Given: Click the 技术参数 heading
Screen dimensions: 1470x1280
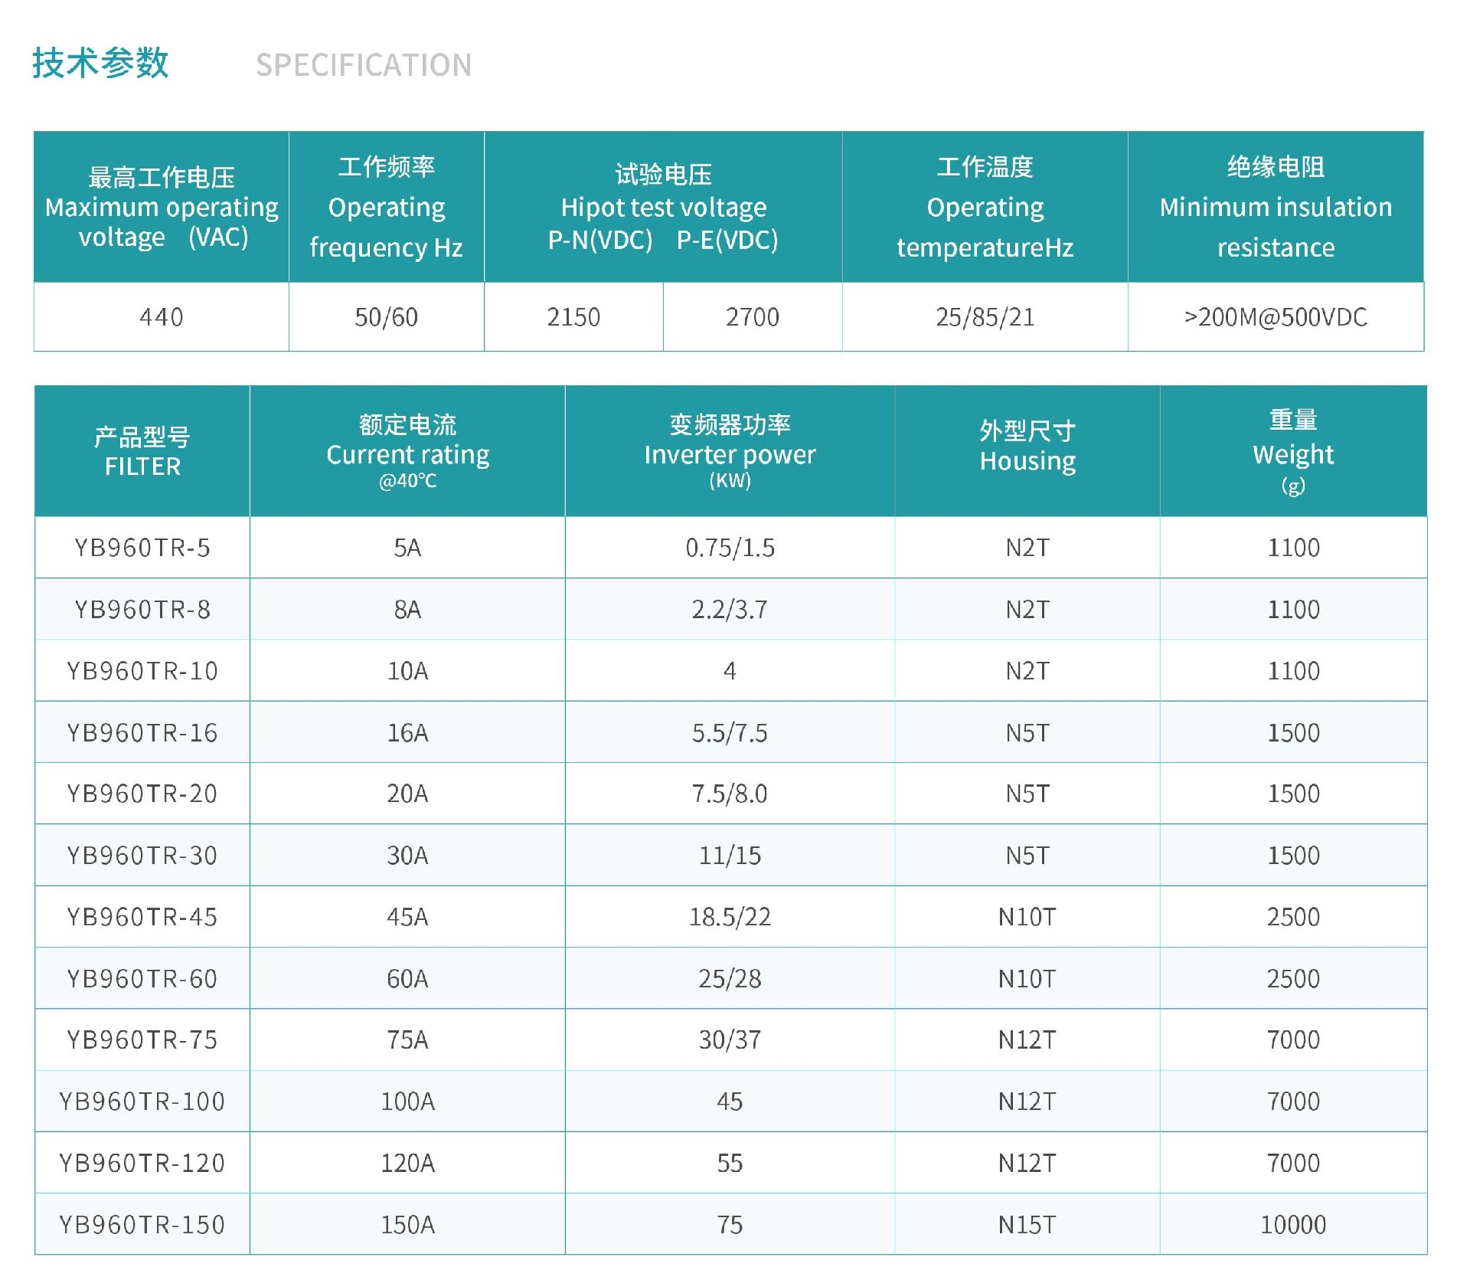Looking at the screenshot, I should tap(100, 63).
